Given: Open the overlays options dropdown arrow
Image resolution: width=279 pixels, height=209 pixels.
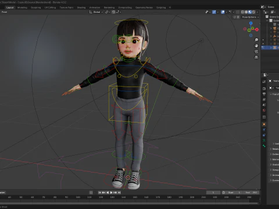Looking at the screenshot, I should point(226,12).
